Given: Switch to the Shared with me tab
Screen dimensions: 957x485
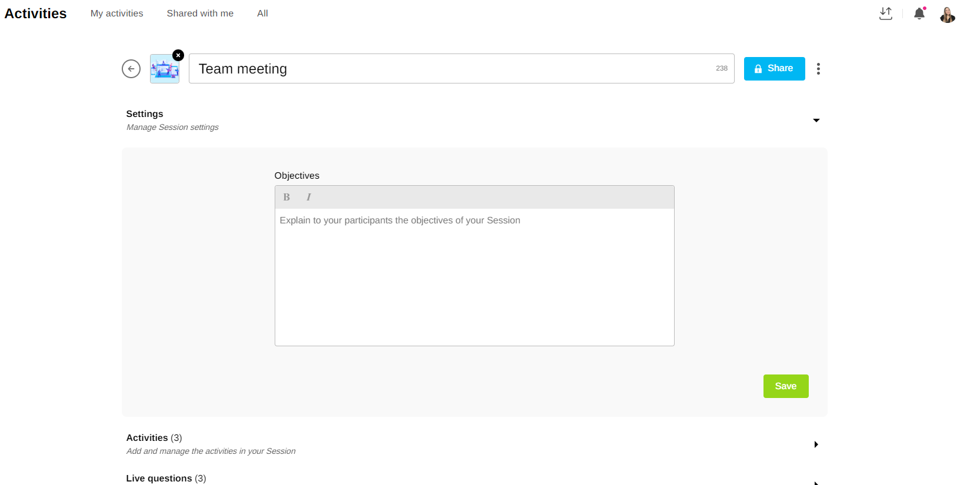Looking at the screenshot, I should (x=200, y=14).
